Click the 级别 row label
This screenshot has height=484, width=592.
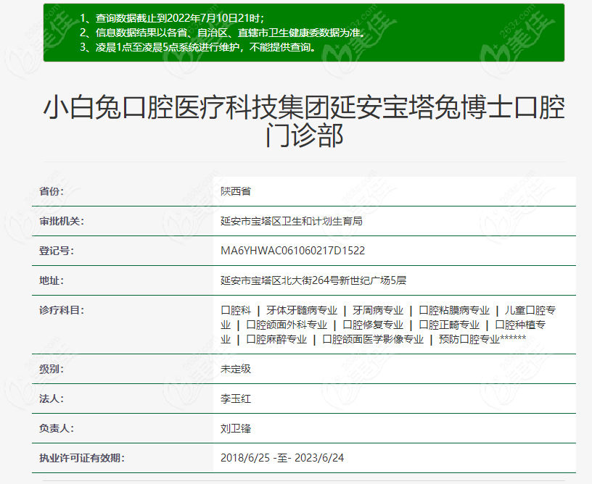(x=52, y=370)
